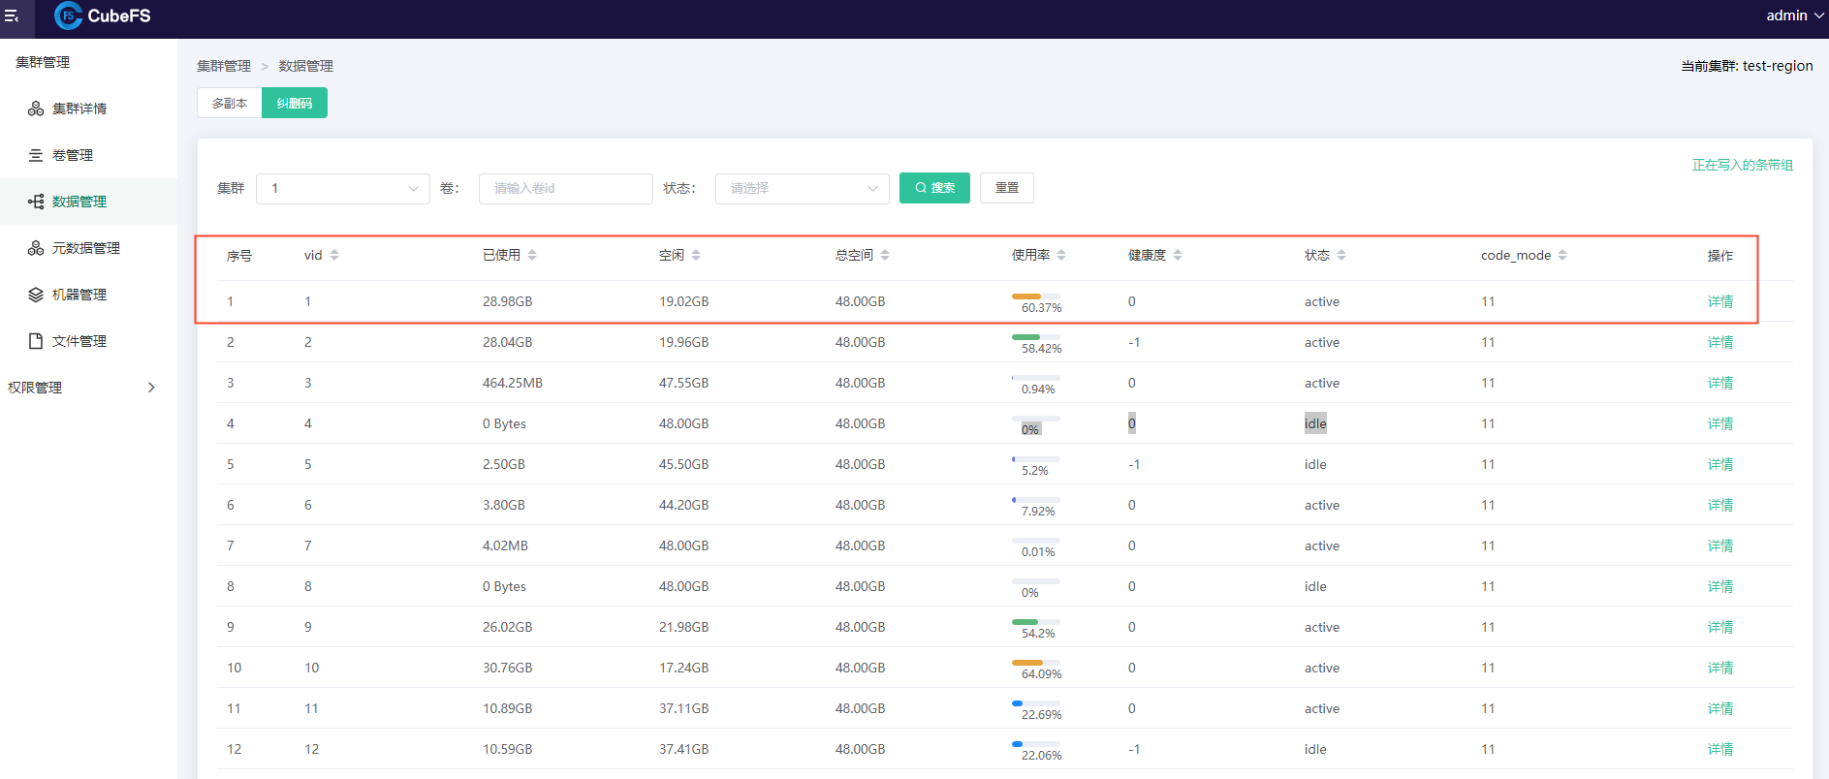Click the 操作 column header
Image resolution: width=1829 pixels, height=779 pixels.
1720,256
